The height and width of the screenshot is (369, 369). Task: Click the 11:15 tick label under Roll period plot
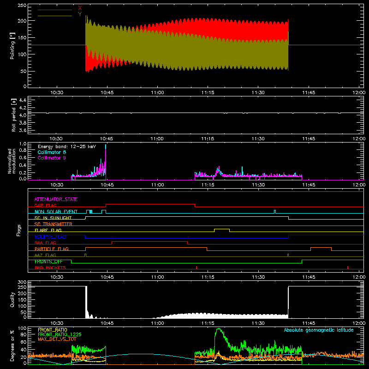208,139
